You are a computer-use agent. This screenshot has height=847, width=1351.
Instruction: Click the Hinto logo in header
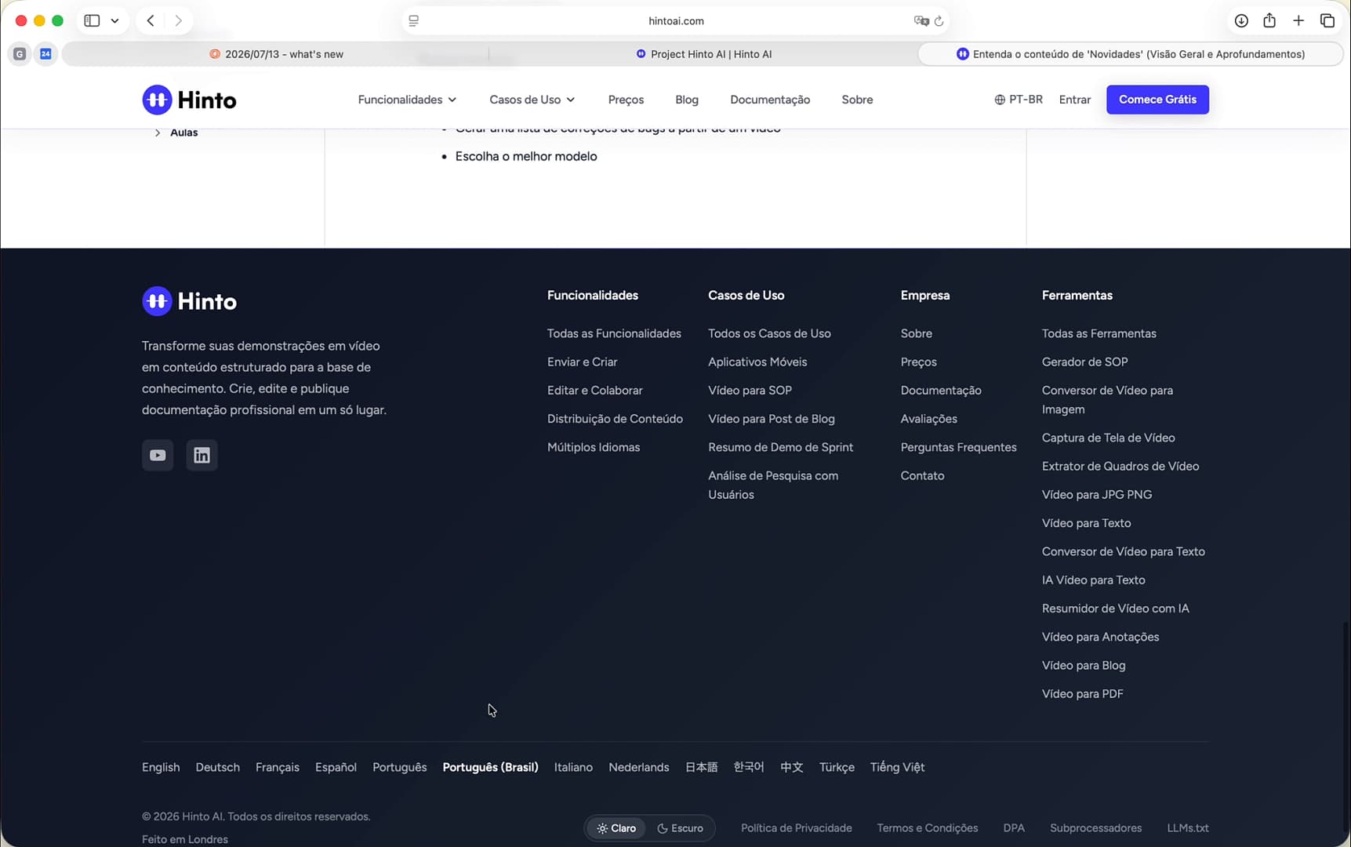[x=189, y=100]
